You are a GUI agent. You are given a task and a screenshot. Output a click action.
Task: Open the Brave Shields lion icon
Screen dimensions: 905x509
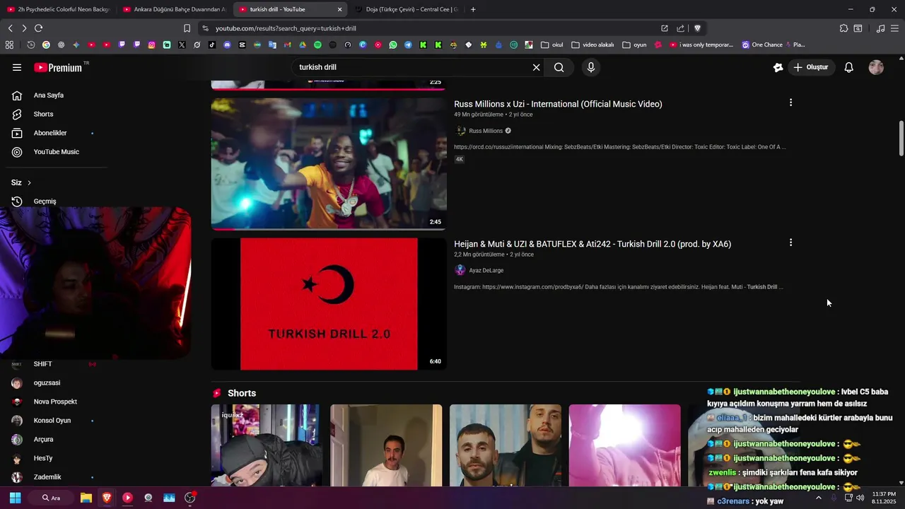tap(697, 28)
